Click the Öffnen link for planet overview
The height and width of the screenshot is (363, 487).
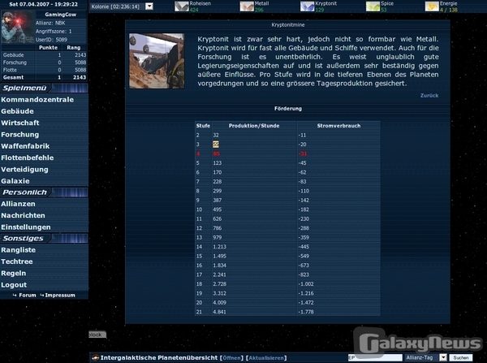click(231, 357)
